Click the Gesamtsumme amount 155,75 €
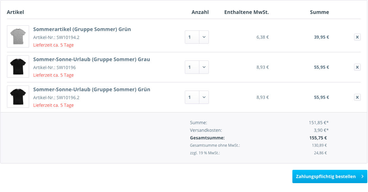 (x=318, y=138)
